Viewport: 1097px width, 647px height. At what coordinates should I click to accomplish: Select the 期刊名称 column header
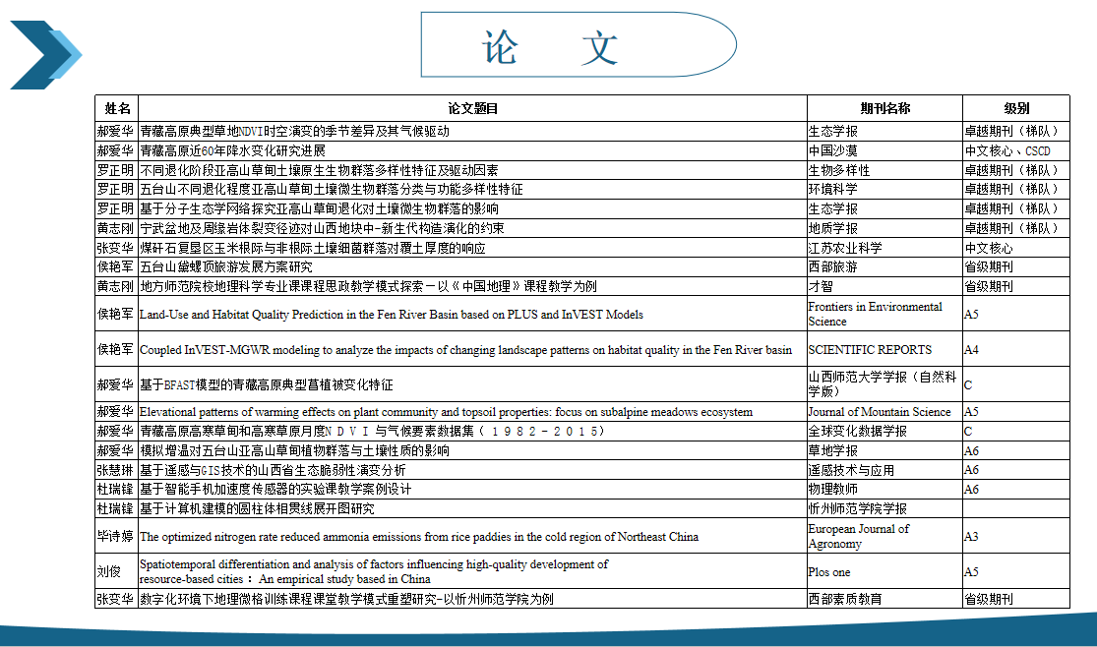click(x=885, y=108)
